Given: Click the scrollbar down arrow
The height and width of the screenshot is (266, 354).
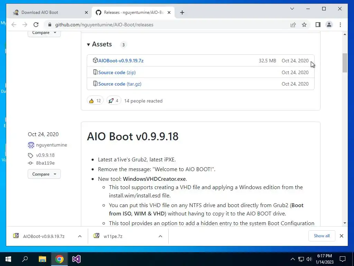Looking at the screenshot, I should pos(345,223).
